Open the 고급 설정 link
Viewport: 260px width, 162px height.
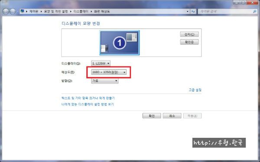(x=195, y=90)
